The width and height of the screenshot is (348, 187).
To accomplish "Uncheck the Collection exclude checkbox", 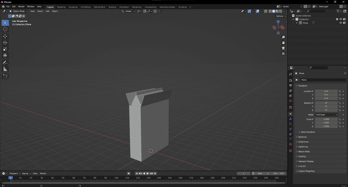I will tap(337, 19).
